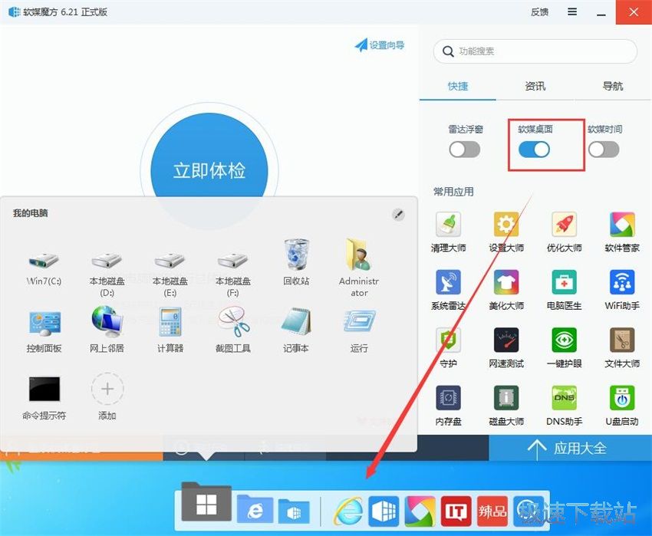
Task: Open 软媒魔方 cube icon in dock
Action: point(384,511)
